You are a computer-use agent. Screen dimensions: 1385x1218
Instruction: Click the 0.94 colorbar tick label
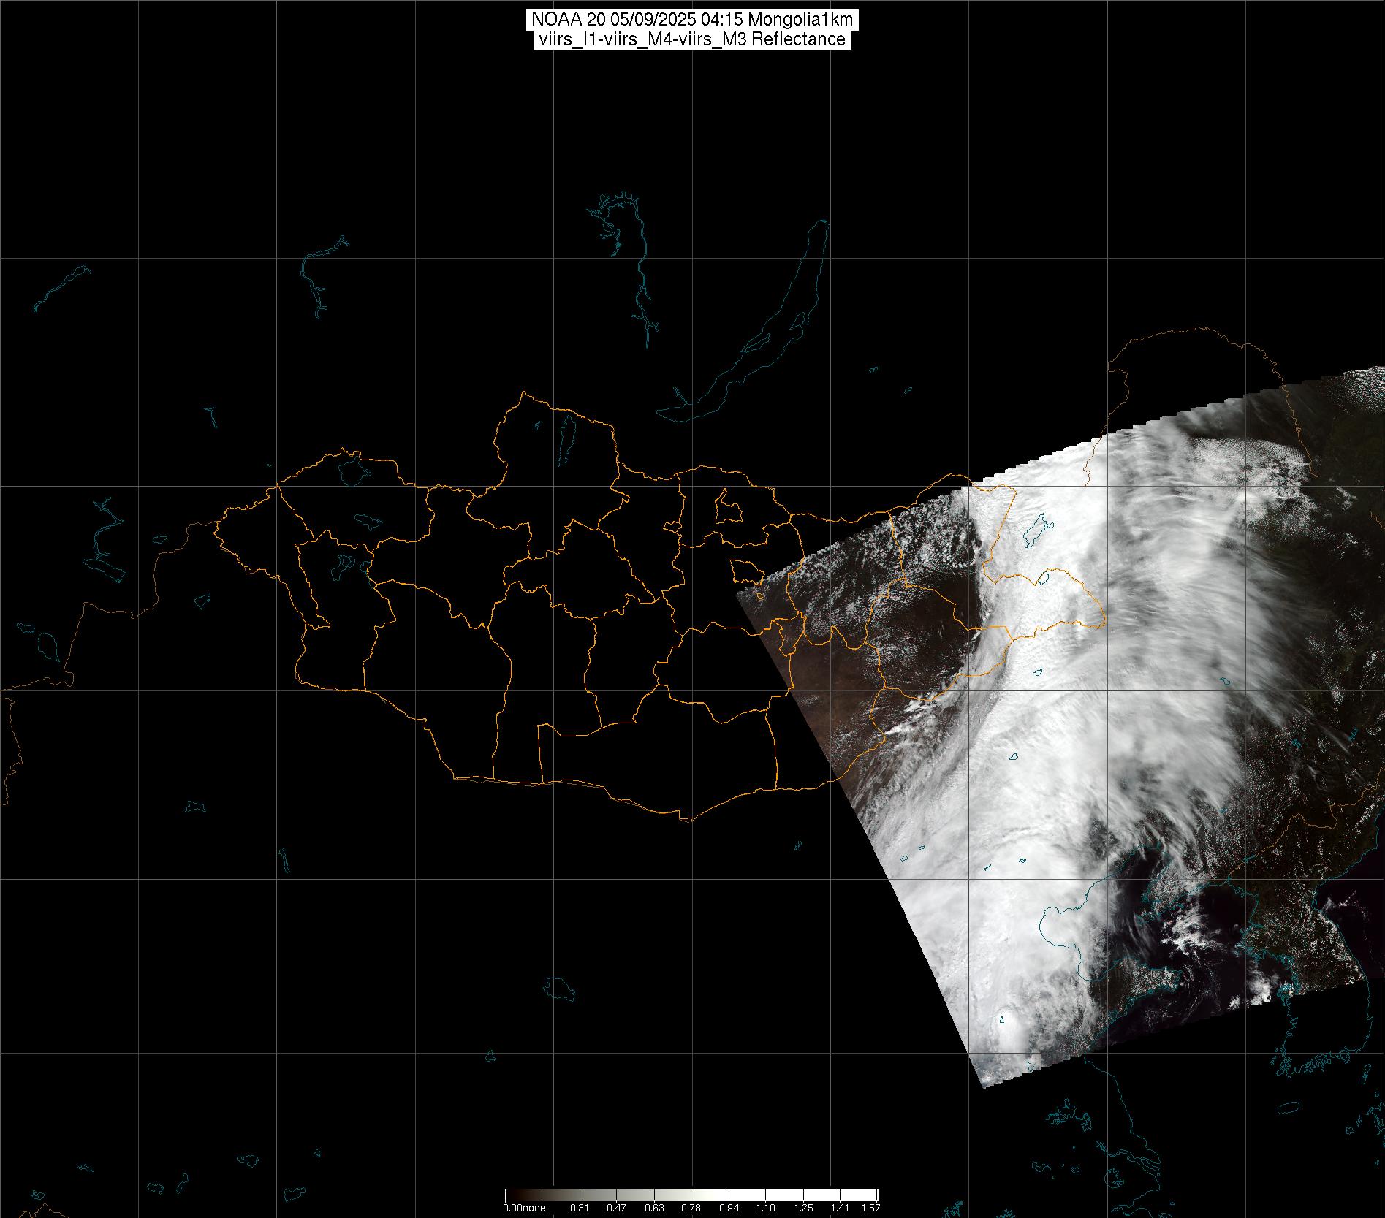tap(729, 1208)
